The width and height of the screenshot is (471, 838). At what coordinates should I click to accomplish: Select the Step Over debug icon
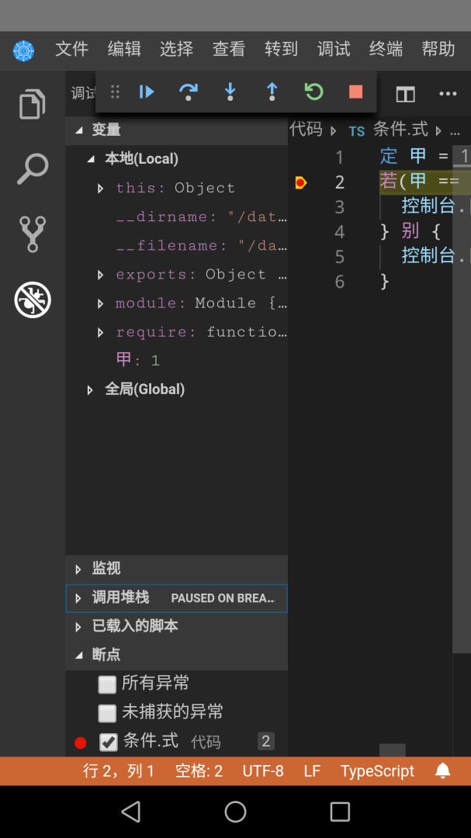(188, 92)
